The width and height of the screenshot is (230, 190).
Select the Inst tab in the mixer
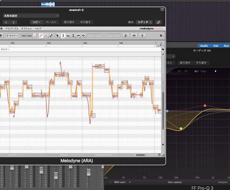pyautogui.click(x=215, y=45)
